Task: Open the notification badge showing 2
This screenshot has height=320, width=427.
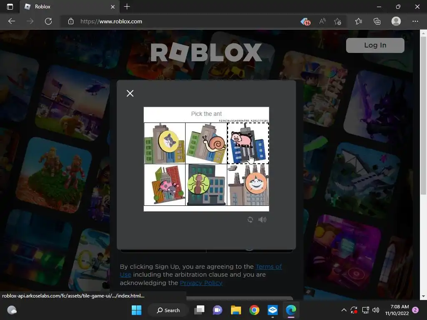Action: 415,310
